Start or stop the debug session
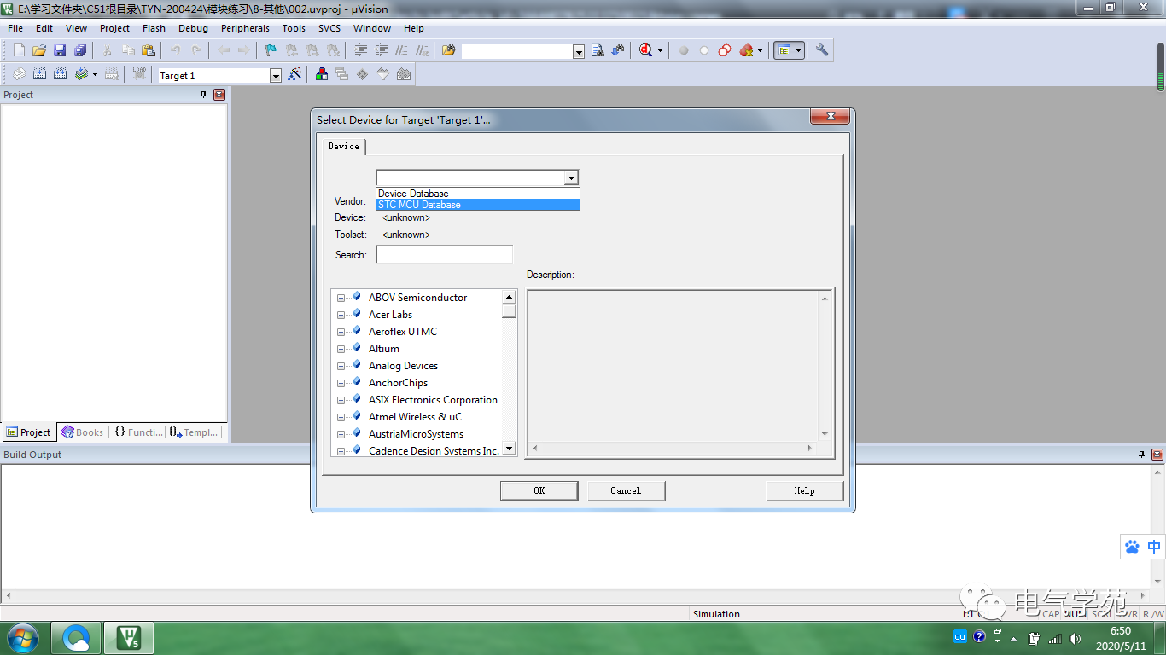The image size is (1166, 655). point(645,50)
